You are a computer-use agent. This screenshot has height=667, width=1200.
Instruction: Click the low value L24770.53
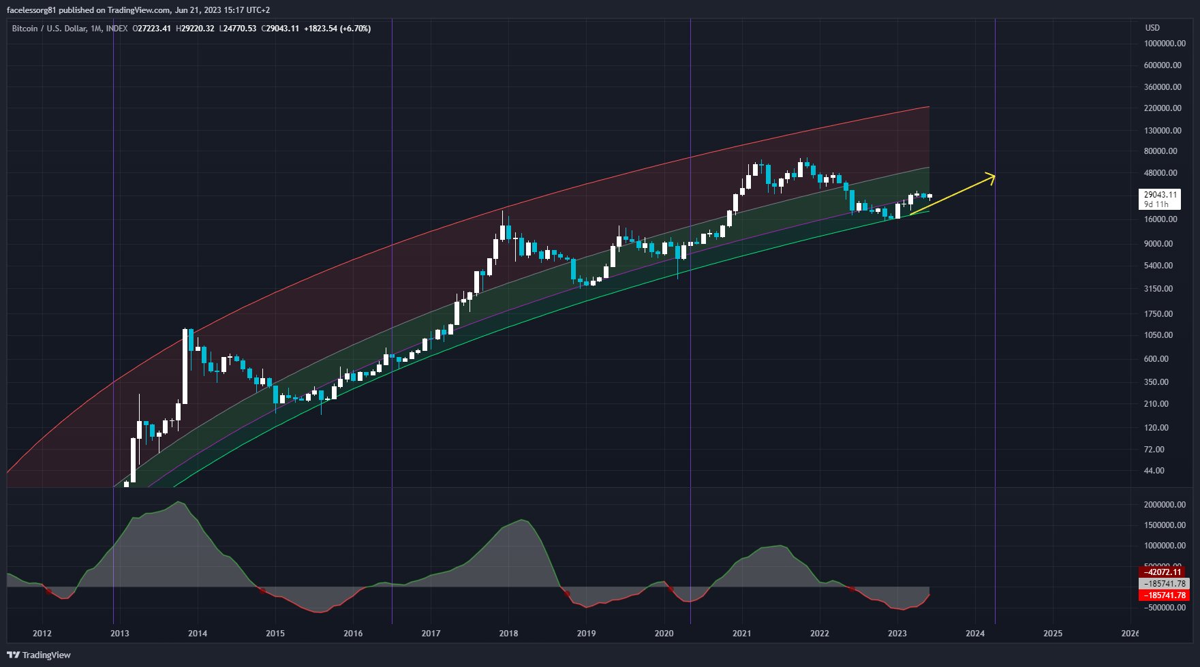tap(238, 29)
